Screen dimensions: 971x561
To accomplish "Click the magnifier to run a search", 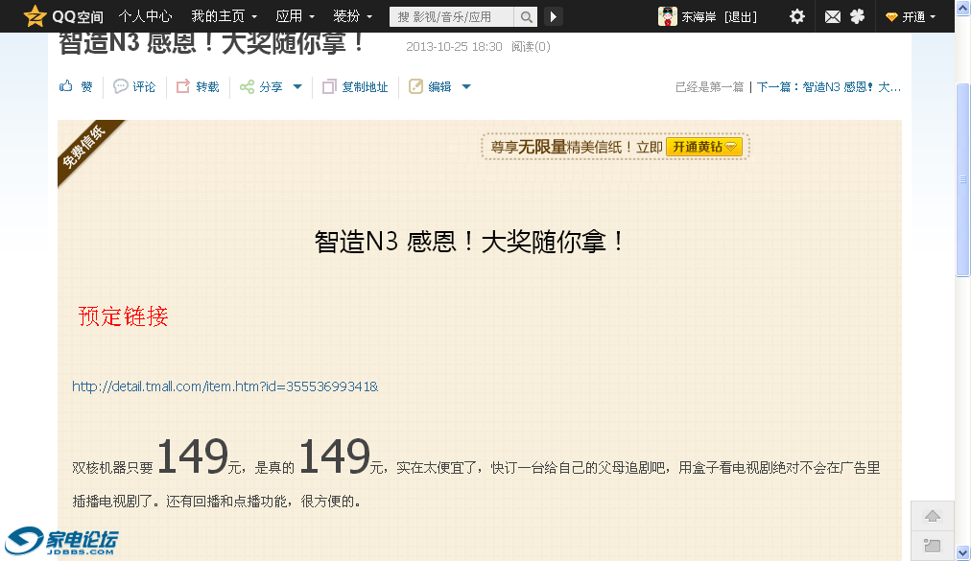I will tap(526, 16).
